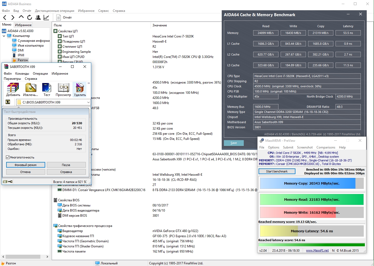Refresh the AIDA64 page
Image resolution: width=374 pixels, height=266 pixels.
(30, 18)
